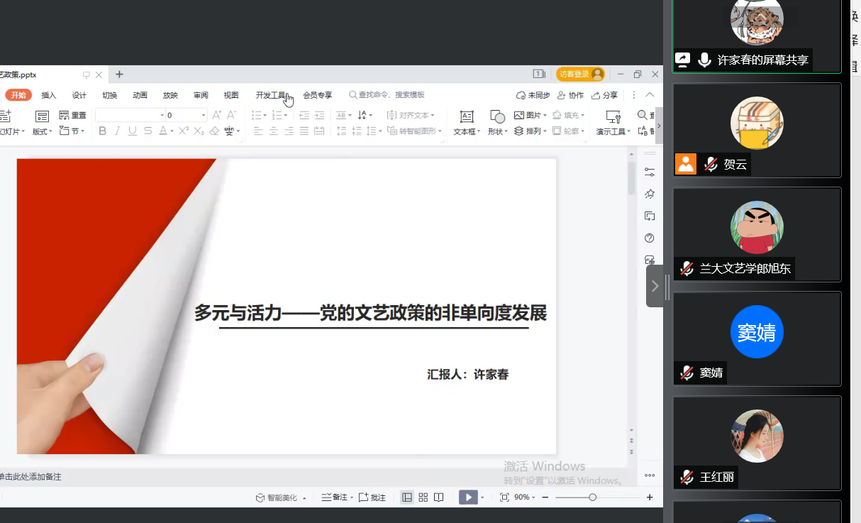
Task: Toggle microphone for 兰大文艺学郎旭东
Action: coord(687,269)
